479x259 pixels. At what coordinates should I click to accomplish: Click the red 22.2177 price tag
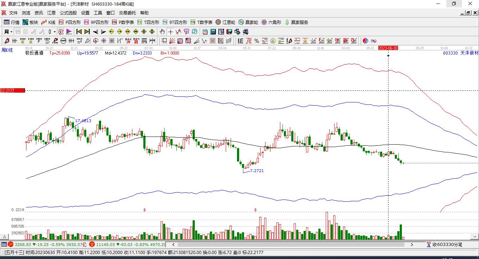(13, 90)
